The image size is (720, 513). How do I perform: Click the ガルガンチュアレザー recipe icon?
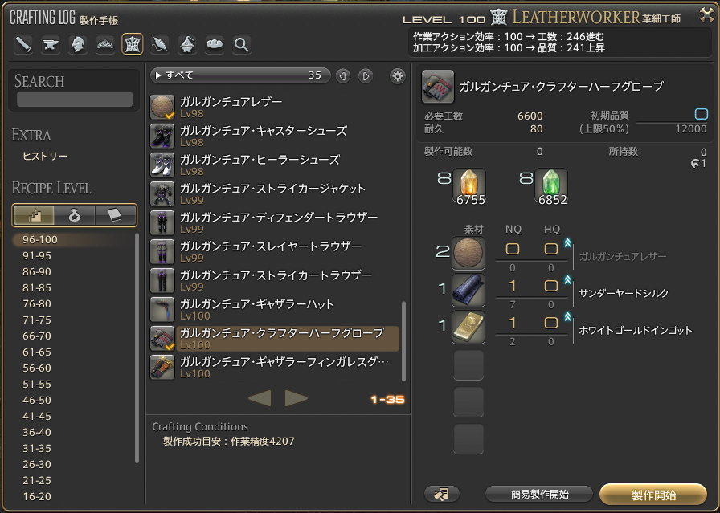click(162, 107)
